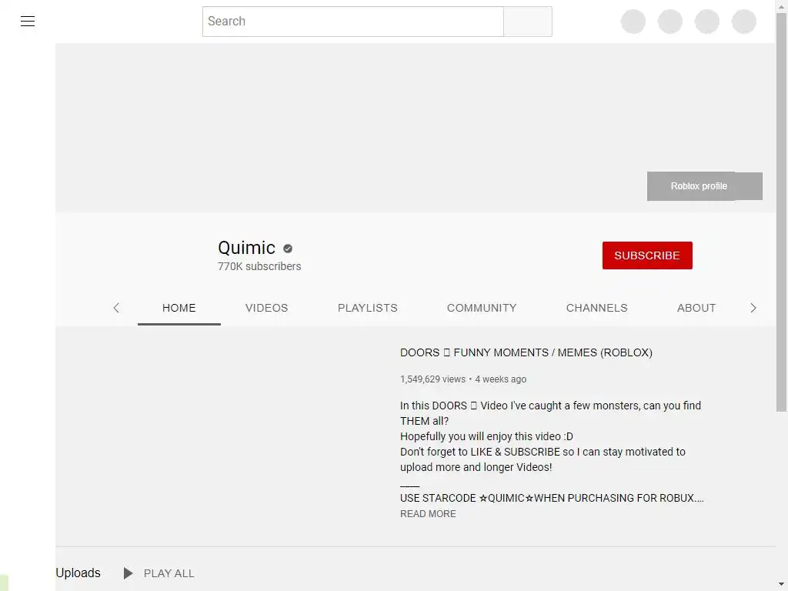This screenshot has height=591, width=788.
Task: Select the CHANNELS tab
Action: coord(596,308)
